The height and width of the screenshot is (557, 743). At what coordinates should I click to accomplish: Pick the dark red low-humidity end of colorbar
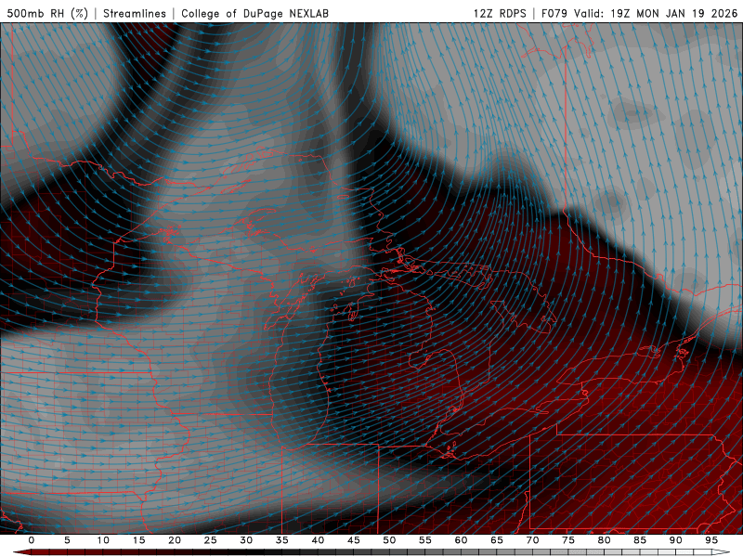pos(21,552)
